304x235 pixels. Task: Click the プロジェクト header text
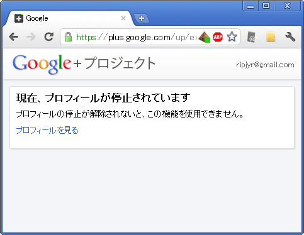coord(120,63)
